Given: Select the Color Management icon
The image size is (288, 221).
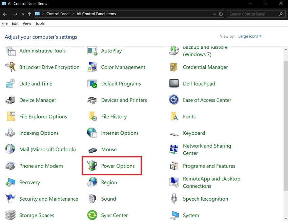Looking at the screenshot, I should [92, 67].
